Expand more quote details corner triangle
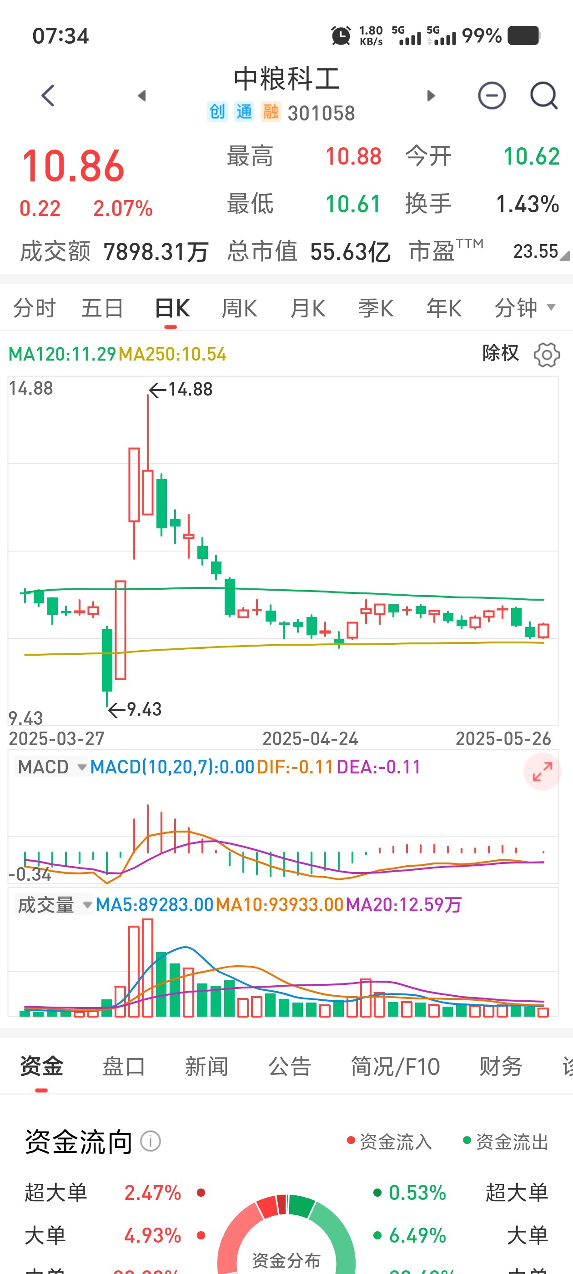 point(564,255)
